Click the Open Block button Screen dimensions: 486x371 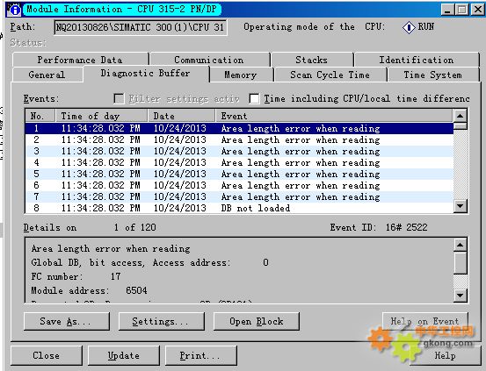pyautogui.click(x=257, y=322)
